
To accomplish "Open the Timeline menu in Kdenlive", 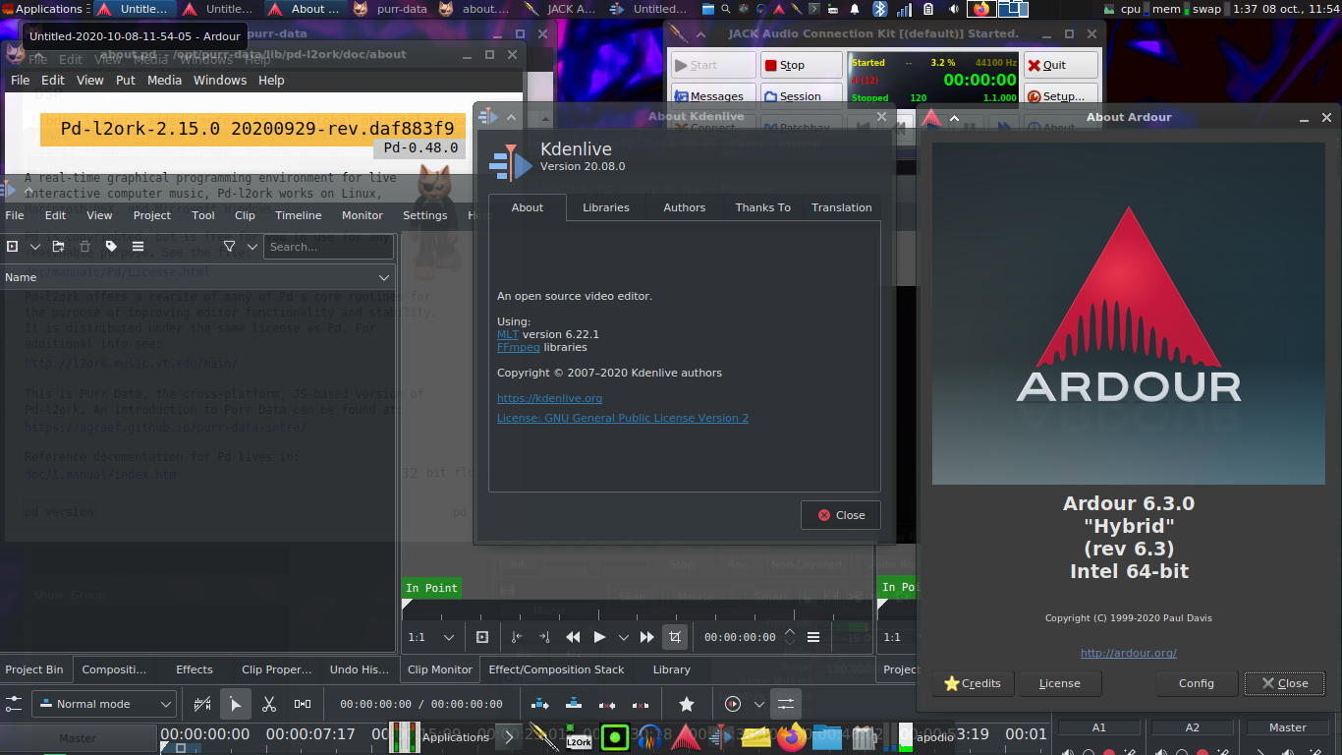I will 298,215.
